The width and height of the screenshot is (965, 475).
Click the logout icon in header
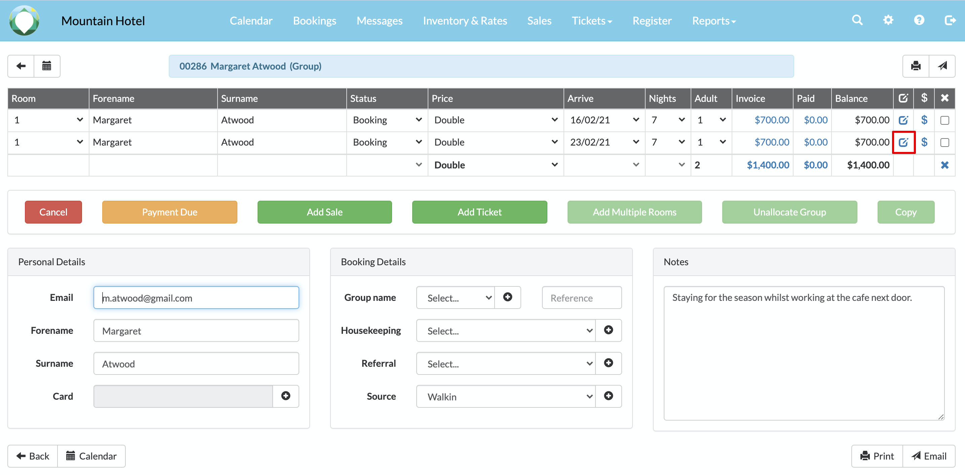click(950, 20)
